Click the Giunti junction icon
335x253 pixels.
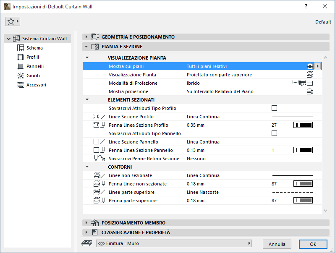[x=20, y=76]
